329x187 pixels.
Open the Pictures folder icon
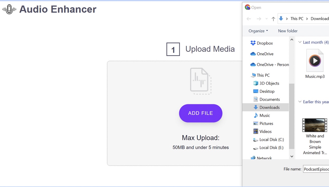click(x=256, y=123)
